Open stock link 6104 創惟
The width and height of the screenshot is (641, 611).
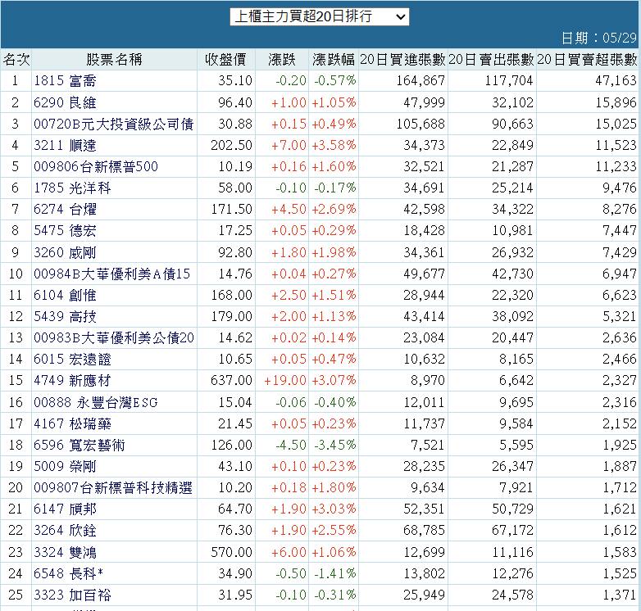[65, 295]
